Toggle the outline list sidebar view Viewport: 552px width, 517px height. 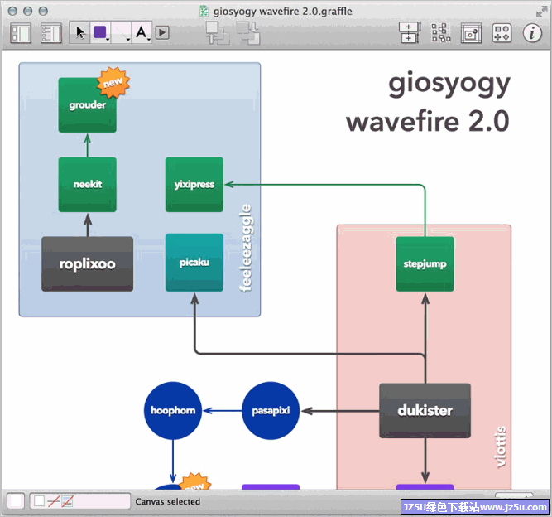[51, 33]
